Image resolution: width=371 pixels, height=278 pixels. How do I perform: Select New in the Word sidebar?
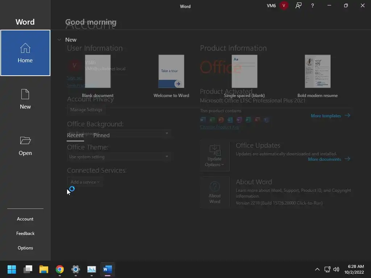[x=25, y=99]
